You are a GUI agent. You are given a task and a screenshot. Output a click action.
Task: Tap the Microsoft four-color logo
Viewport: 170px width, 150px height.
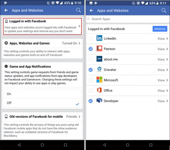click(99, 79)
